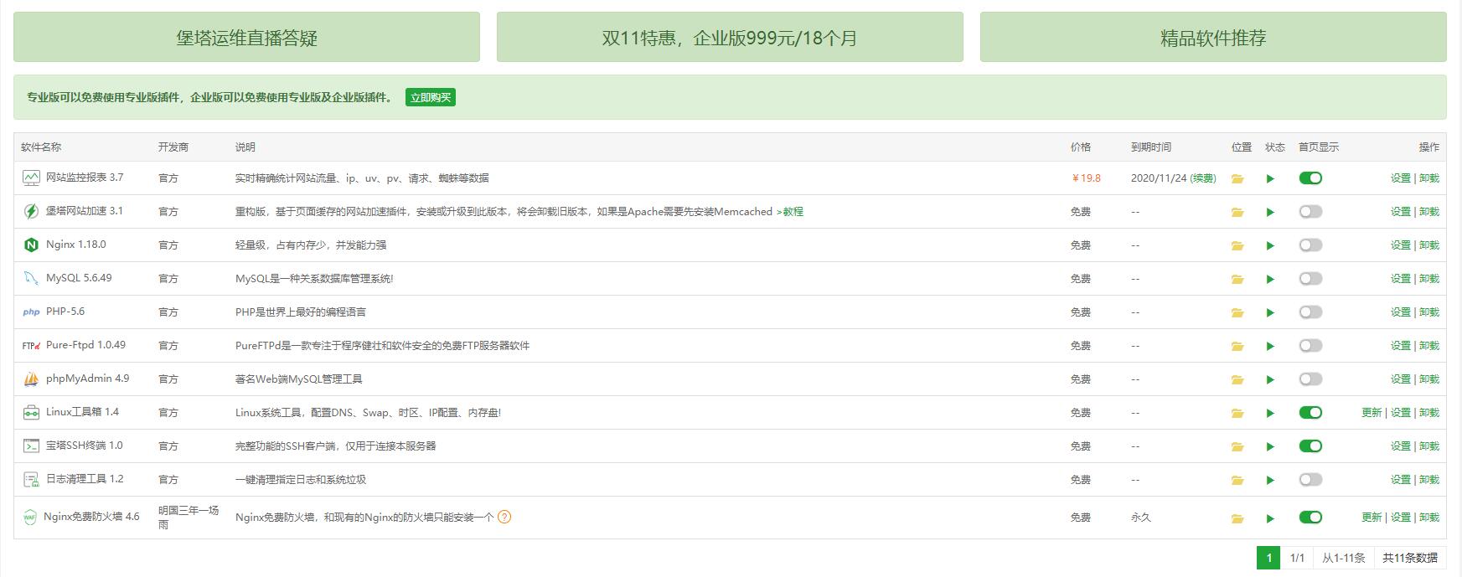
Task: Click the 立即购买 button
Action: [431, 97]
